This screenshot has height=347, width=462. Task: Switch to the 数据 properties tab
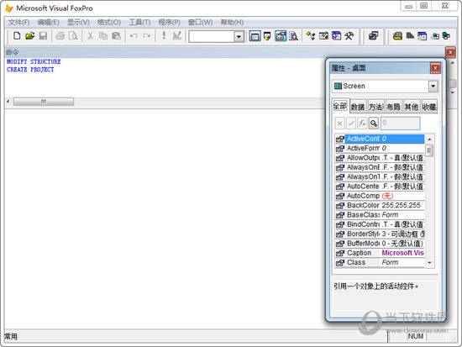[x=358, y=107]
